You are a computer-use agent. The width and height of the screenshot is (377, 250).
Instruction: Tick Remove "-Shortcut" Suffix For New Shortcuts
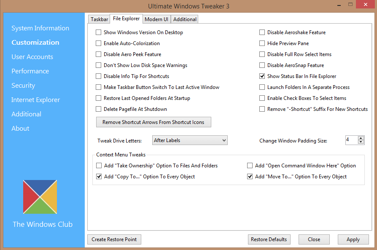[x=262, y=109]
